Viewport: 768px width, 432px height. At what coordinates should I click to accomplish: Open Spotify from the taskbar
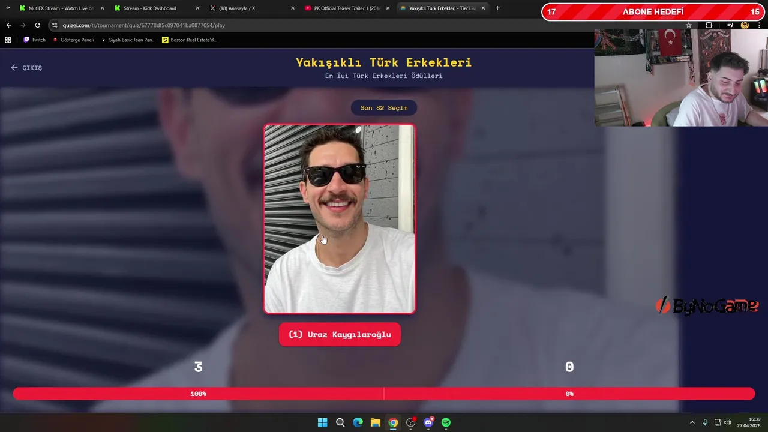[x=446, y=422]
